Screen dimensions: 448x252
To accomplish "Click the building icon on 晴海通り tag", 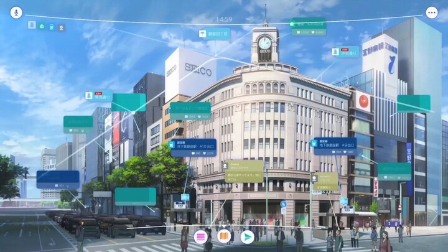I will pos(89,96).
